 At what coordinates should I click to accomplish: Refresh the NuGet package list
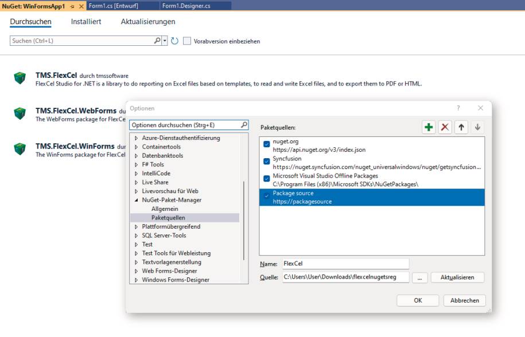pos(174,41)
